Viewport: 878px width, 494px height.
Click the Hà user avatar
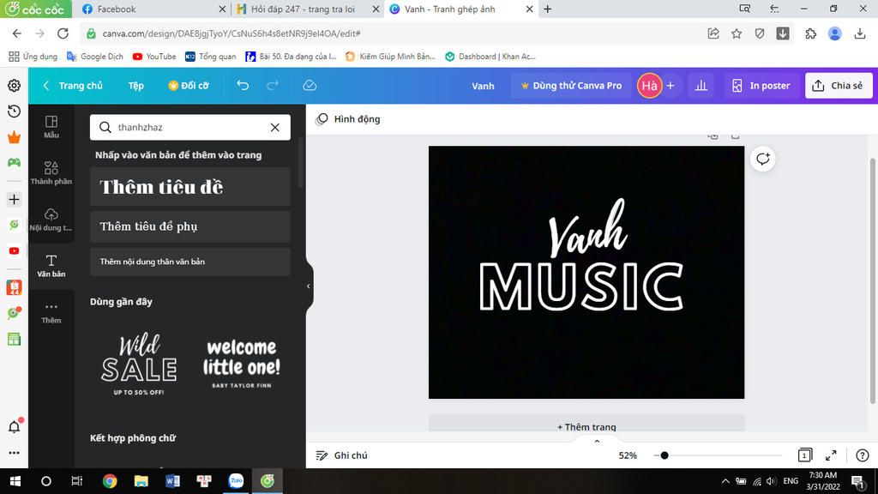point(650,86)
